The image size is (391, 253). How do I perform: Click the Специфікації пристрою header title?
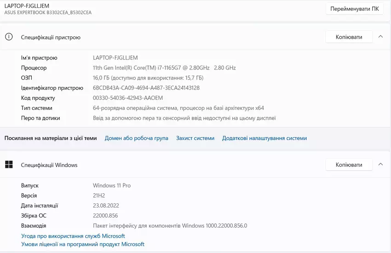(x=51, y=37)
